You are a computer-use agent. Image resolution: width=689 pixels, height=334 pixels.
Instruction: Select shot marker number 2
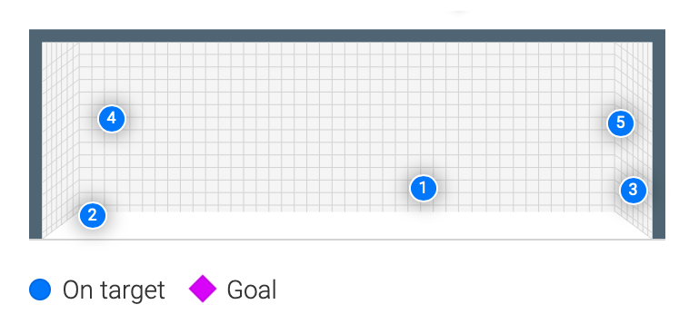click(93, 215)
